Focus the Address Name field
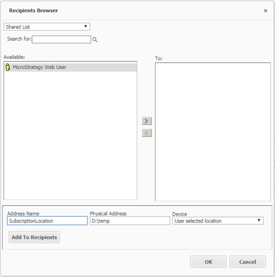The width and height of the screenshot is (275, 277). point(47,221)
